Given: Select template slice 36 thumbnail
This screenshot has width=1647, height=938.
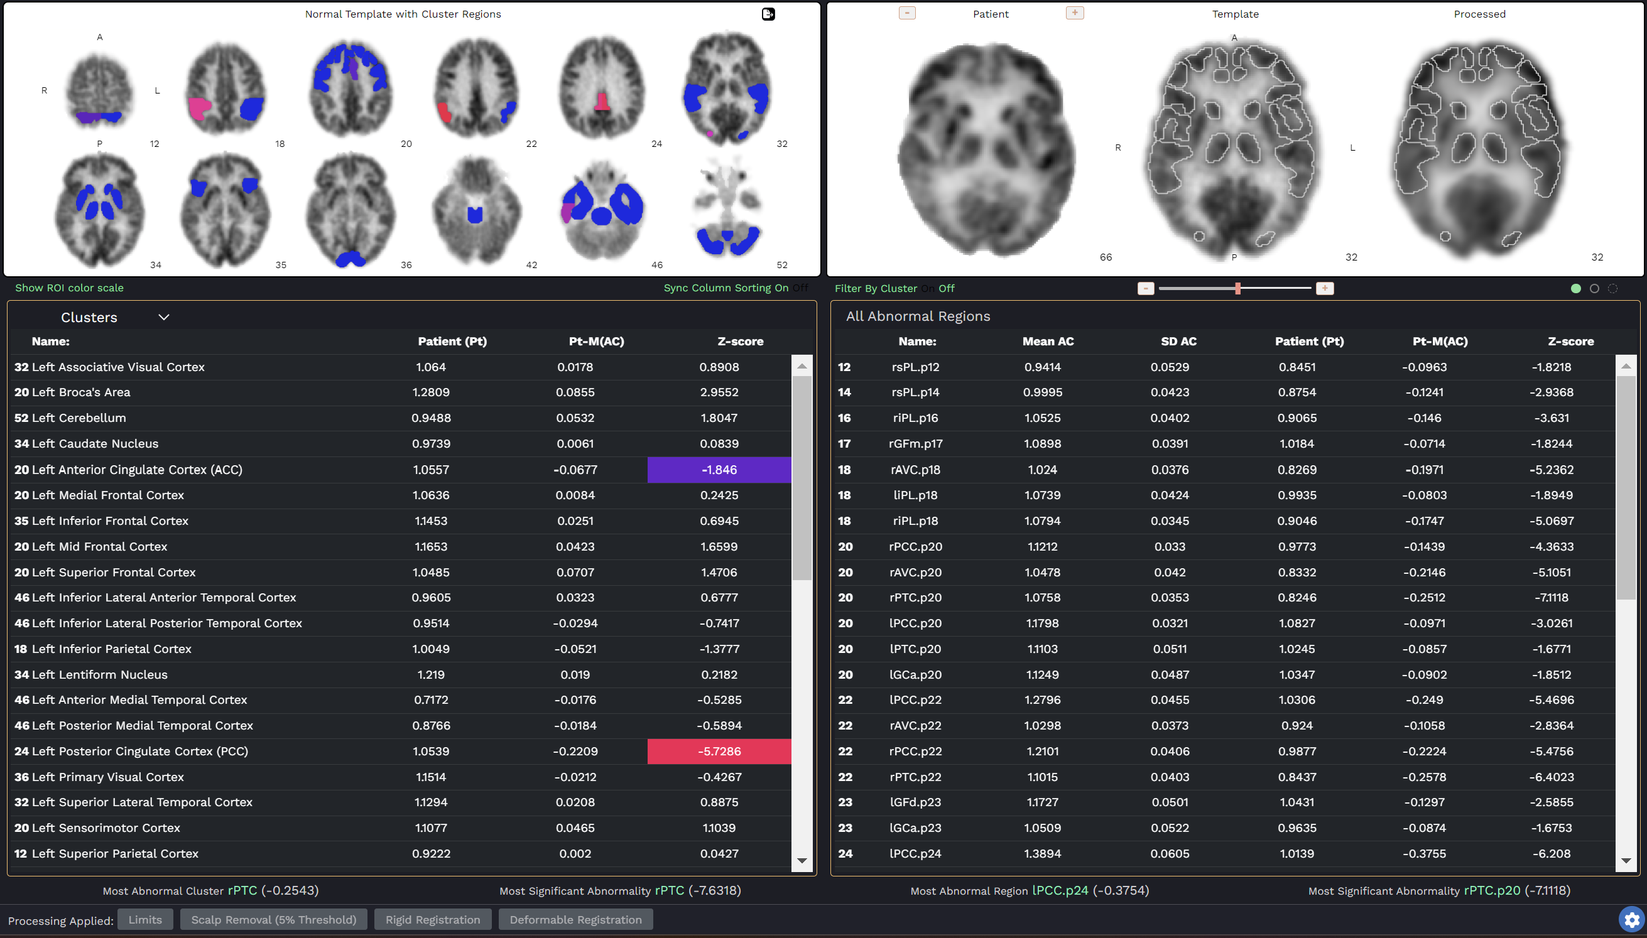Looking at the screenshot, I should [x=351, y=210].
